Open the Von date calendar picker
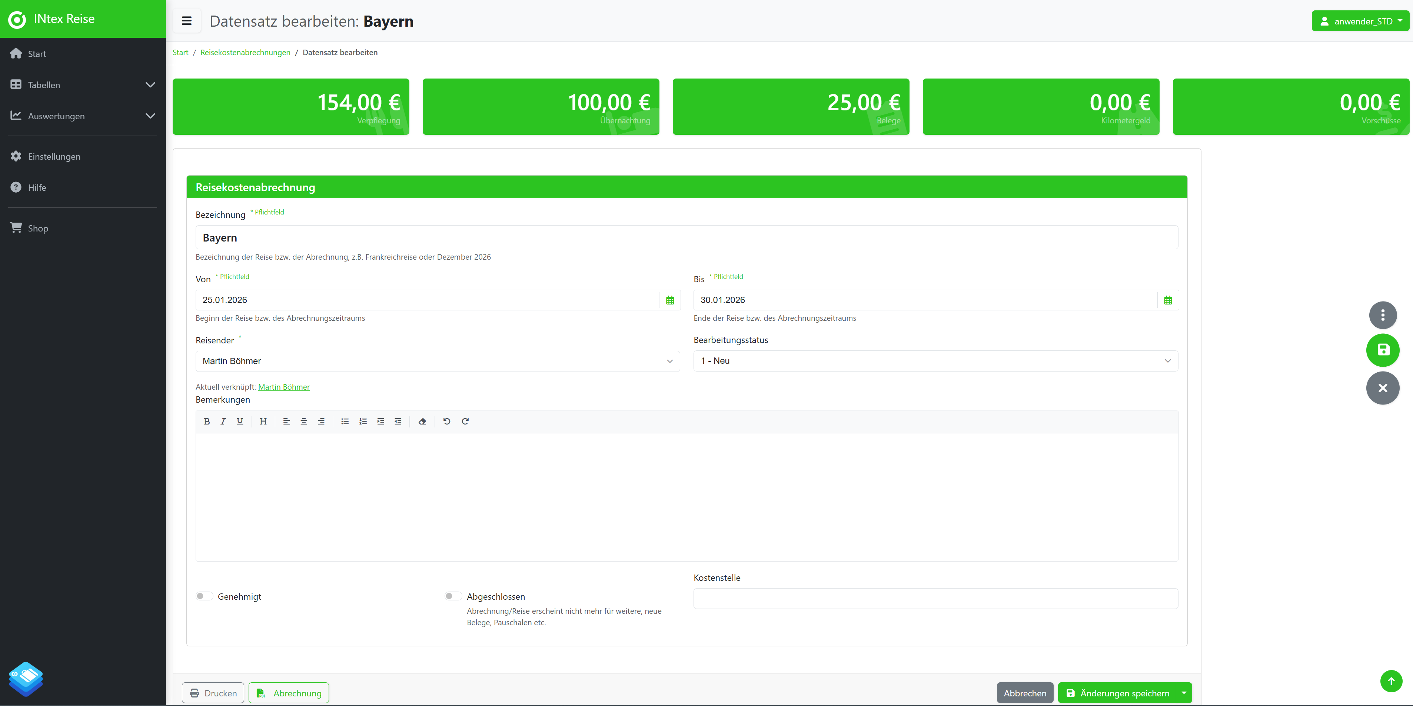 pyautogui.click(x=670, y=300)
